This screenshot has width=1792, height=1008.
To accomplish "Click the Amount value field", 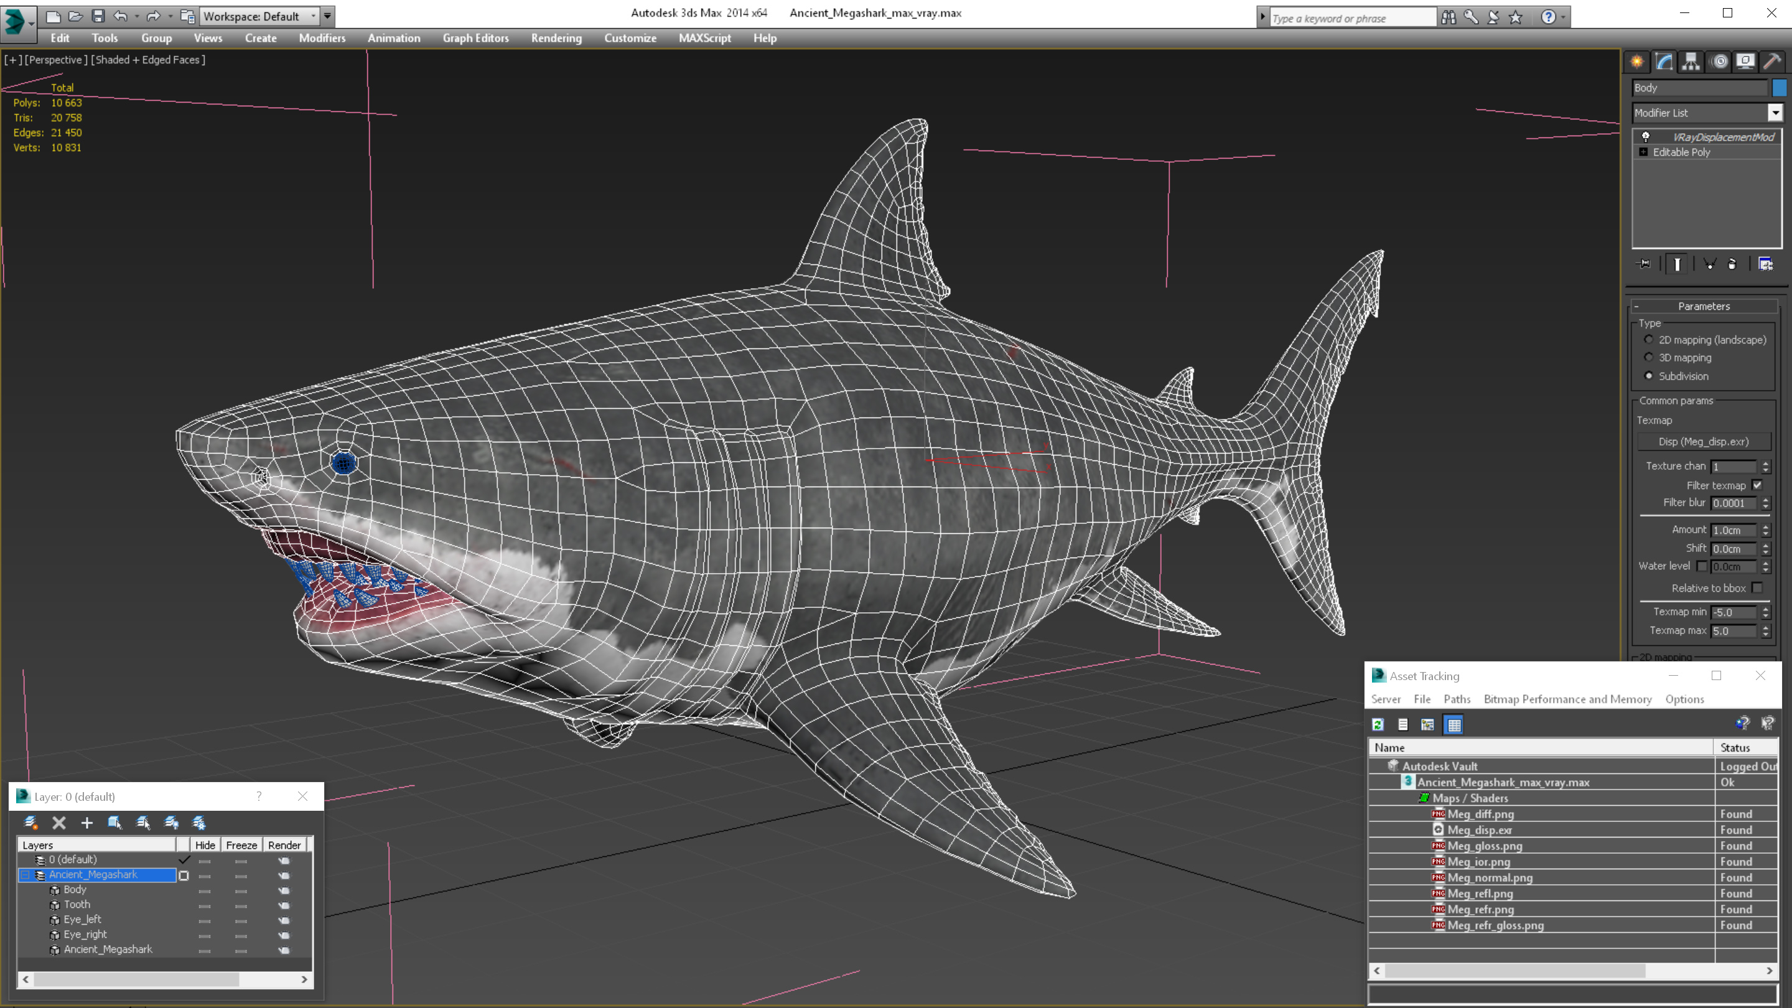I will tap(1734, 530).
